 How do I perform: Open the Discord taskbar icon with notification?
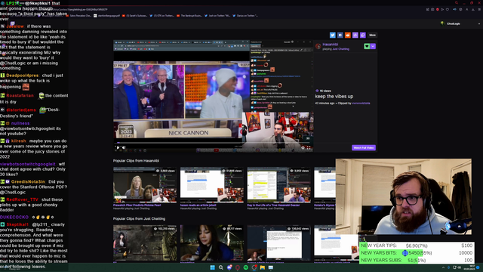click(x=229, y=267)
